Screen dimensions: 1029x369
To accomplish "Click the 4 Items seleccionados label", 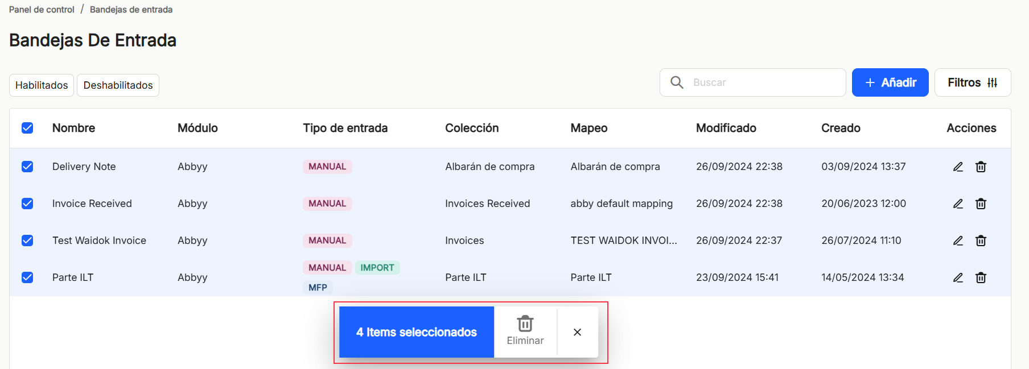I will point(417,332).
